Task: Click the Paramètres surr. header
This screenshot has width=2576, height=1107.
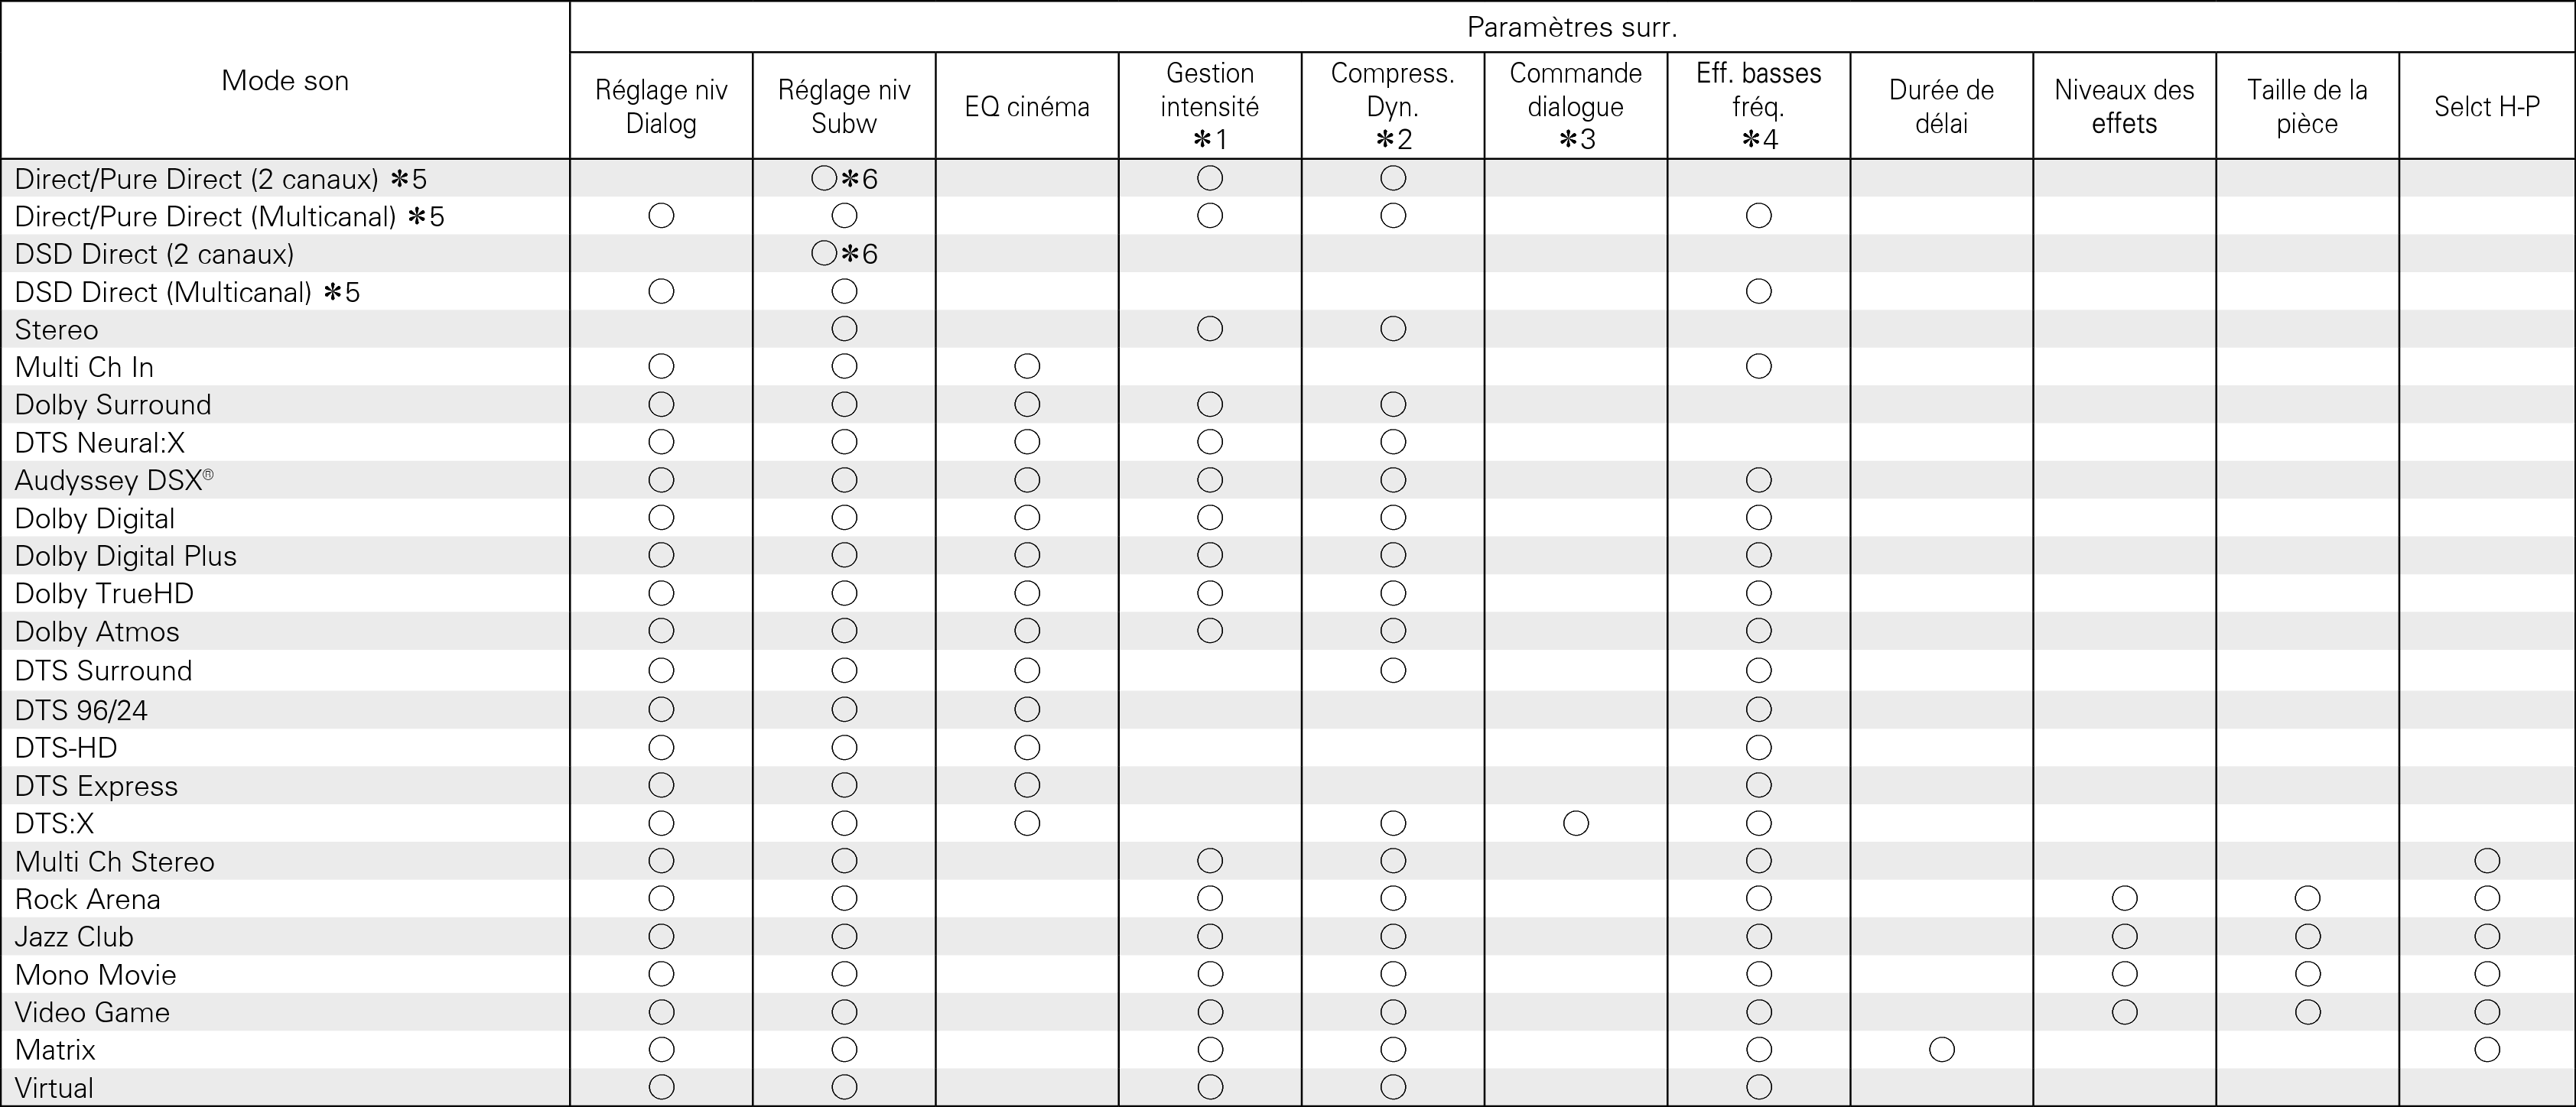Action: tap(1572, 28)
